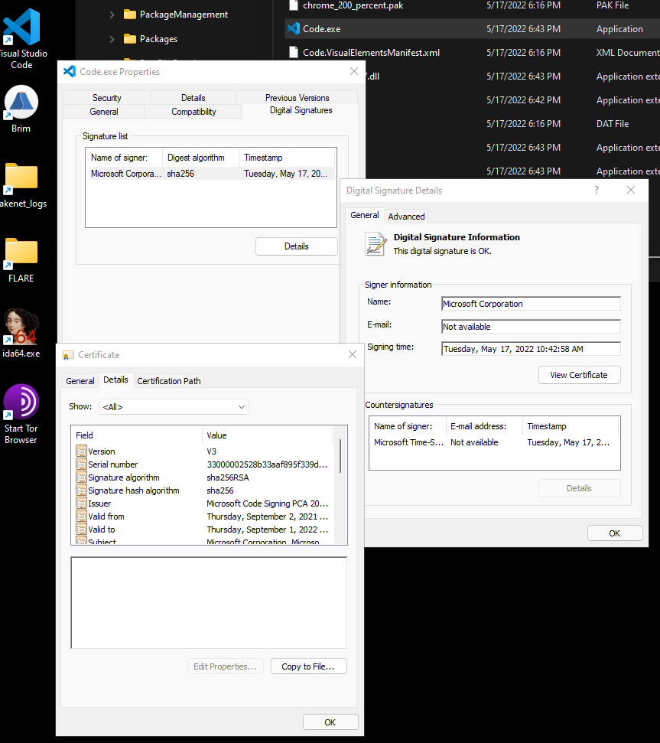Click the Packages folder icon
This screenshot has width=660, height=743.
pos(130,38)
